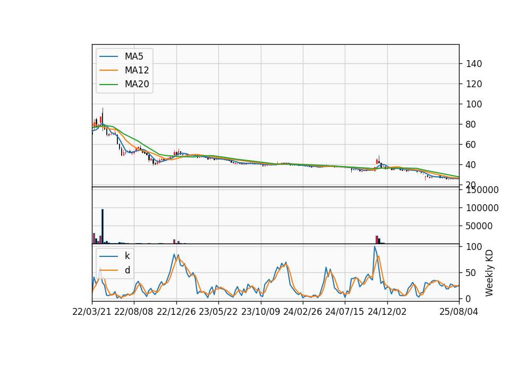Image resolution: width=510 pixels, height=367 pixels.
Task: Click the price axis label 80
Action: tap(471, 124)
